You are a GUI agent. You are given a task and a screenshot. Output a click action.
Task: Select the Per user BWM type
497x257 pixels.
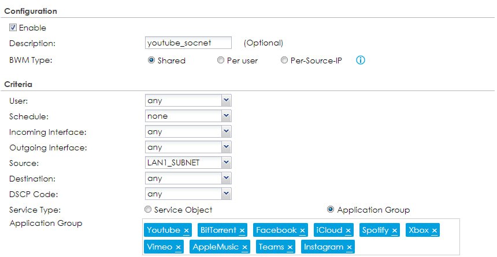[221, 61]
